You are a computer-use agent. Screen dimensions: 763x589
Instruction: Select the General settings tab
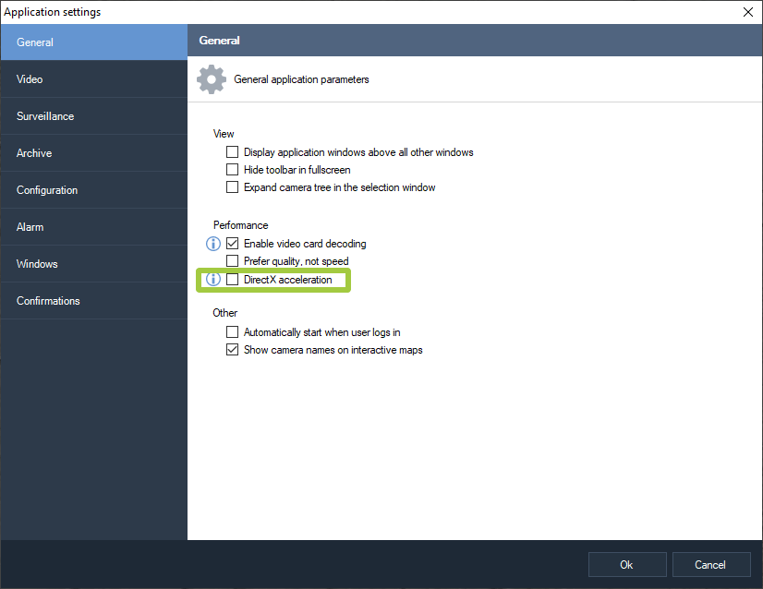tap(93, 42)
